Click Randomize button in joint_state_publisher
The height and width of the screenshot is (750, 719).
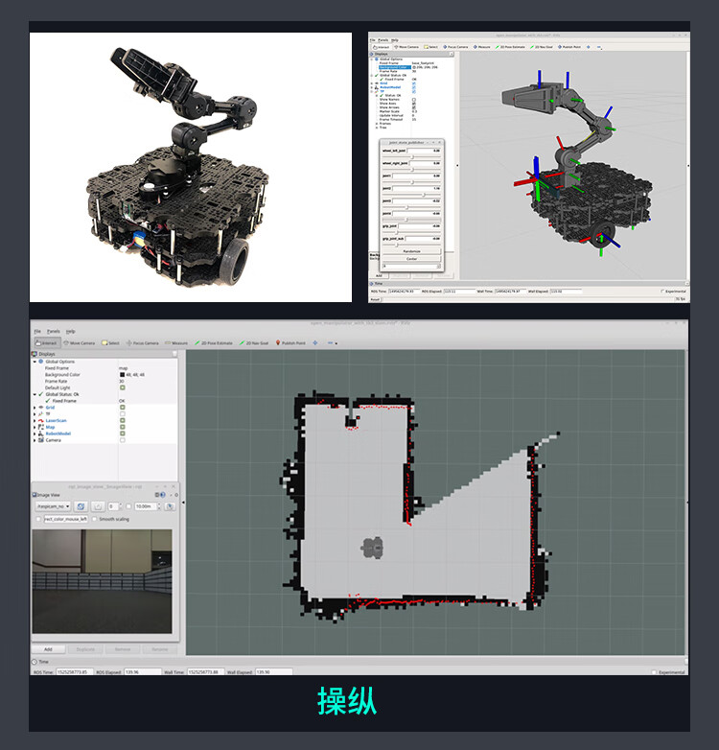[x=411, y=251]
